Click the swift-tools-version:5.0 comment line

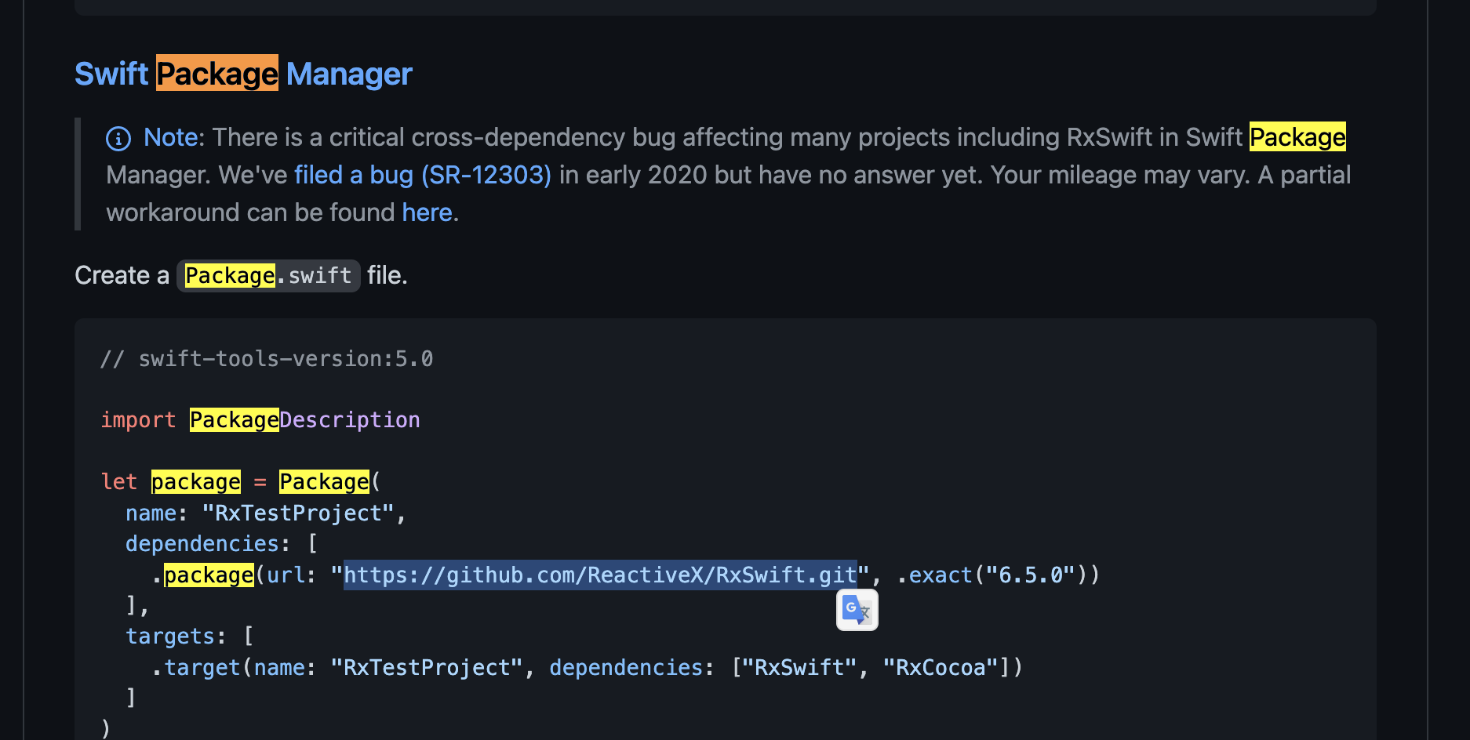(267, 359)
